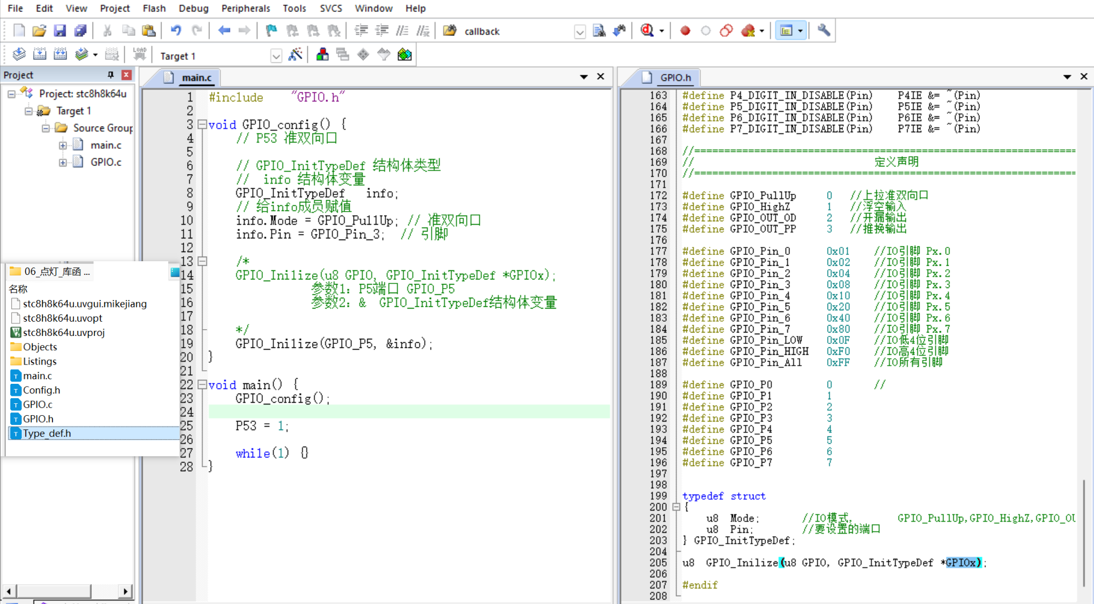The height and width of the screenshot is (604, 1094).
Task: Navigate backwards with the blue arrow
Action: [224, 31]
